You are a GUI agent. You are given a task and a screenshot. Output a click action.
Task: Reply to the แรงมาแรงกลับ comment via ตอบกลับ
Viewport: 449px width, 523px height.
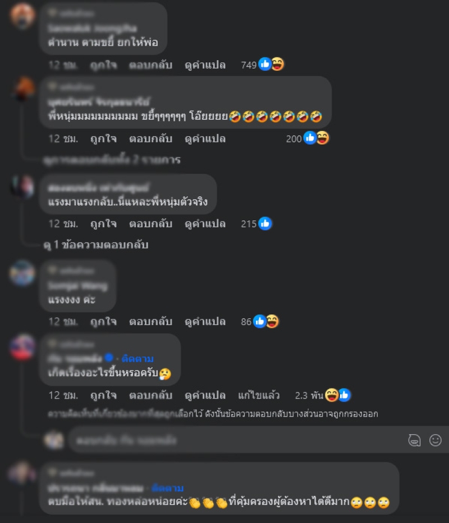click(x=151, y=223)
